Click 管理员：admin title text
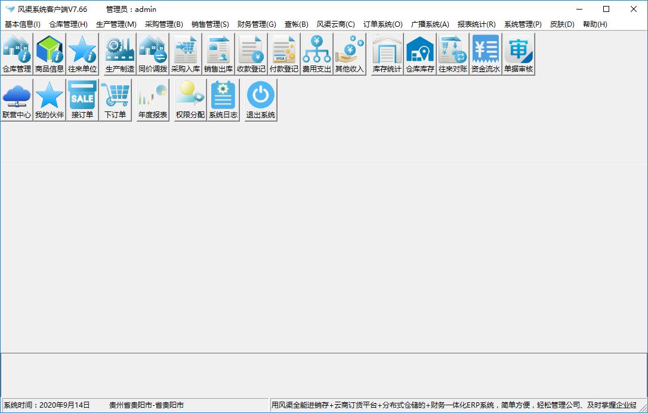 click(x=131, y=9)
